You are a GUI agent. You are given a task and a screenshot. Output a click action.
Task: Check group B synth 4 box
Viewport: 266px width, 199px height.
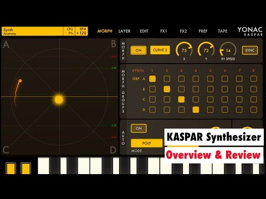pos(196,89)
